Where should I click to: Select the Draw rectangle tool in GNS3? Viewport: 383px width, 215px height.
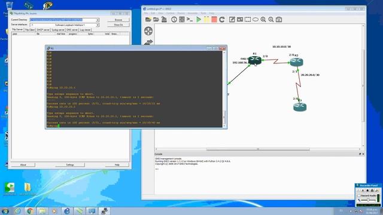tap(248, 20)
